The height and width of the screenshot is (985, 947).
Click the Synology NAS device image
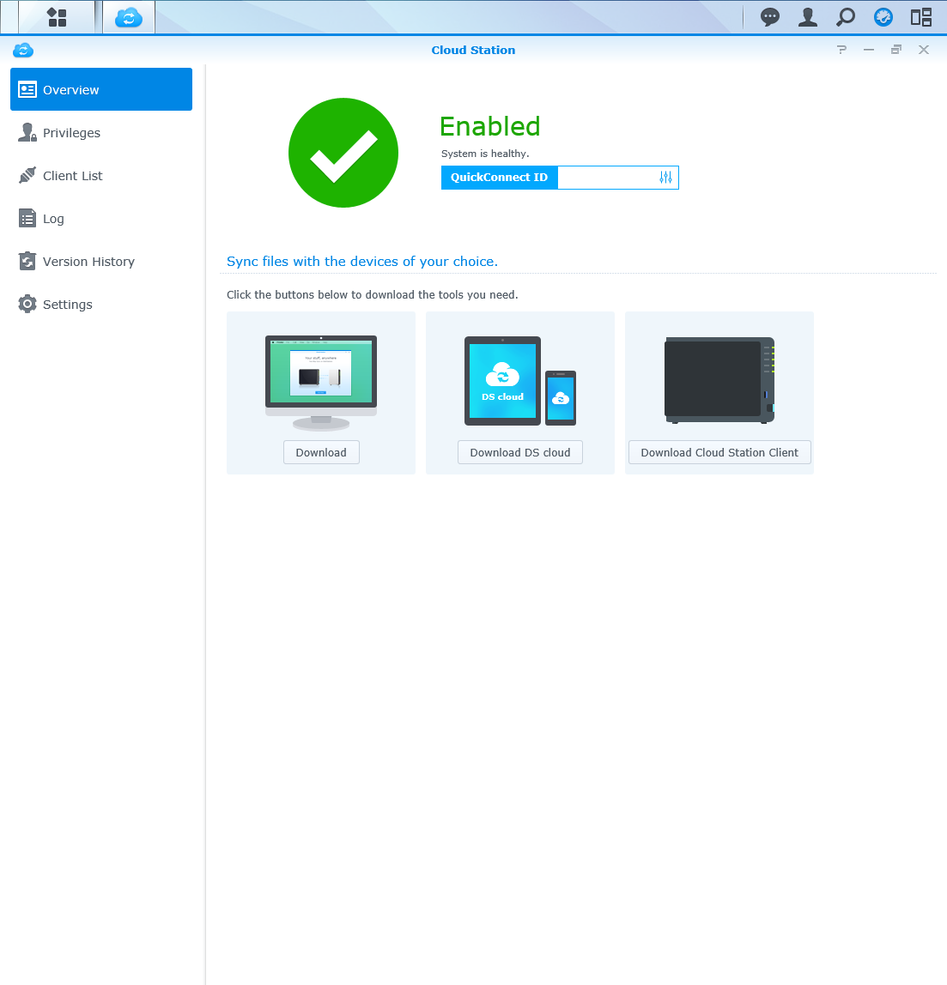(x=719, y=380)
